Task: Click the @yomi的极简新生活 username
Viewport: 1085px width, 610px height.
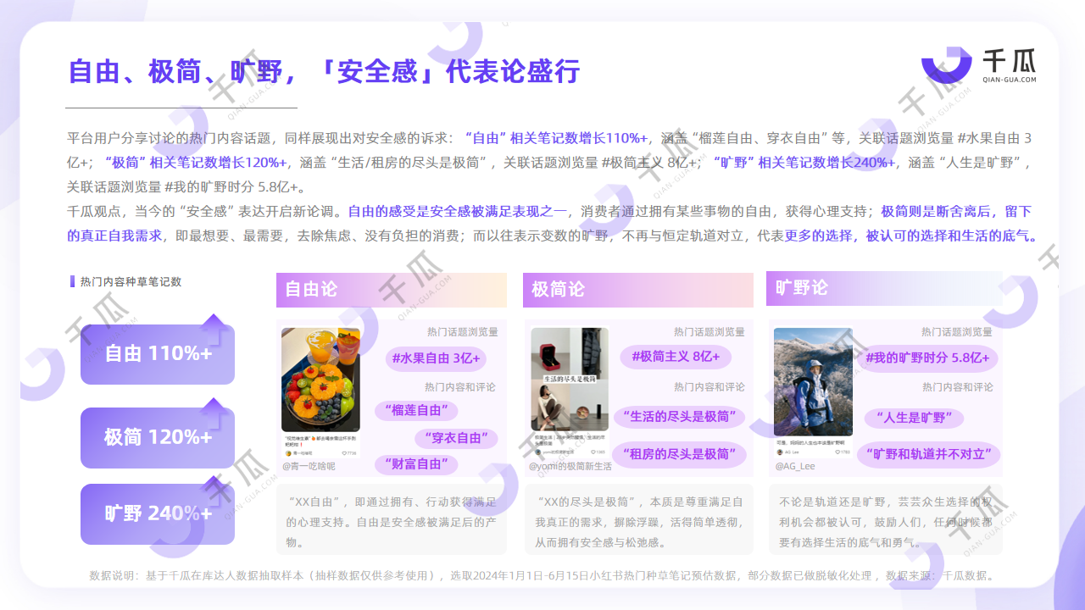Action: [570, 466]
